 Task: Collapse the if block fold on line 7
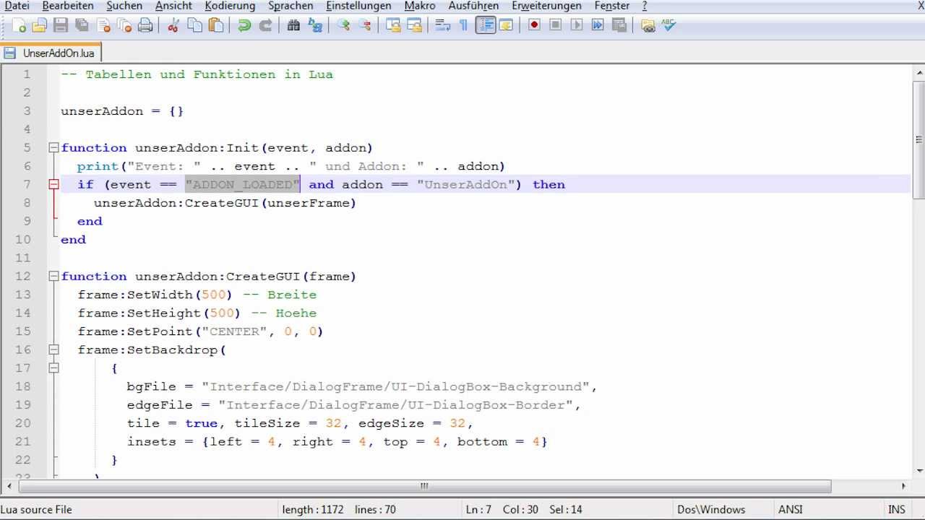tap(53, 184)
